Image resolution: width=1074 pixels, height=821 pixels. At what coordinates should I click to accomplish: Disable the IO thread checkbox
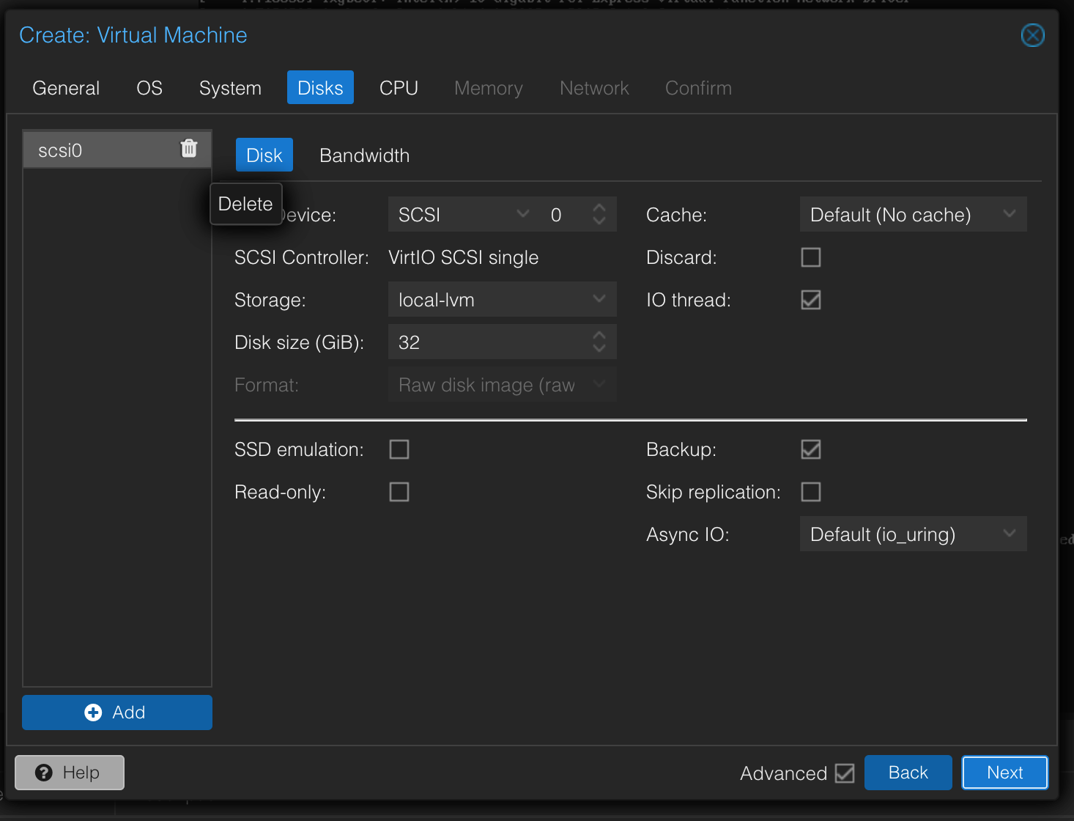811,300
